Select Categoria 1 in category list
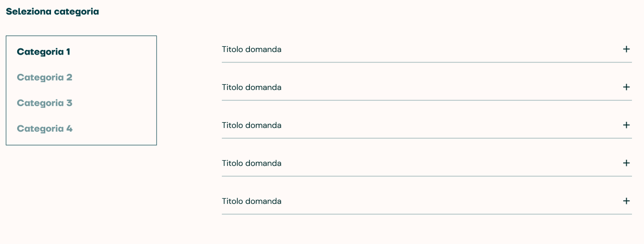Viewport: 644px width, 244px height. click(43, 52)
